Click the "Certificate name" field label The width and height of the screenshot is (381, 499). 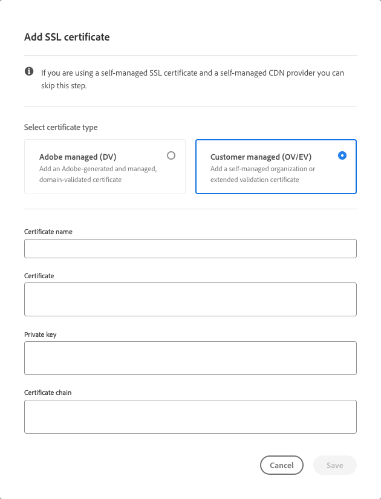(48, 232)
